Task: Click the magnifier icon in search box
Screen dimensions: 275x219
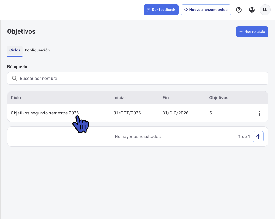Action: [14, 78]
